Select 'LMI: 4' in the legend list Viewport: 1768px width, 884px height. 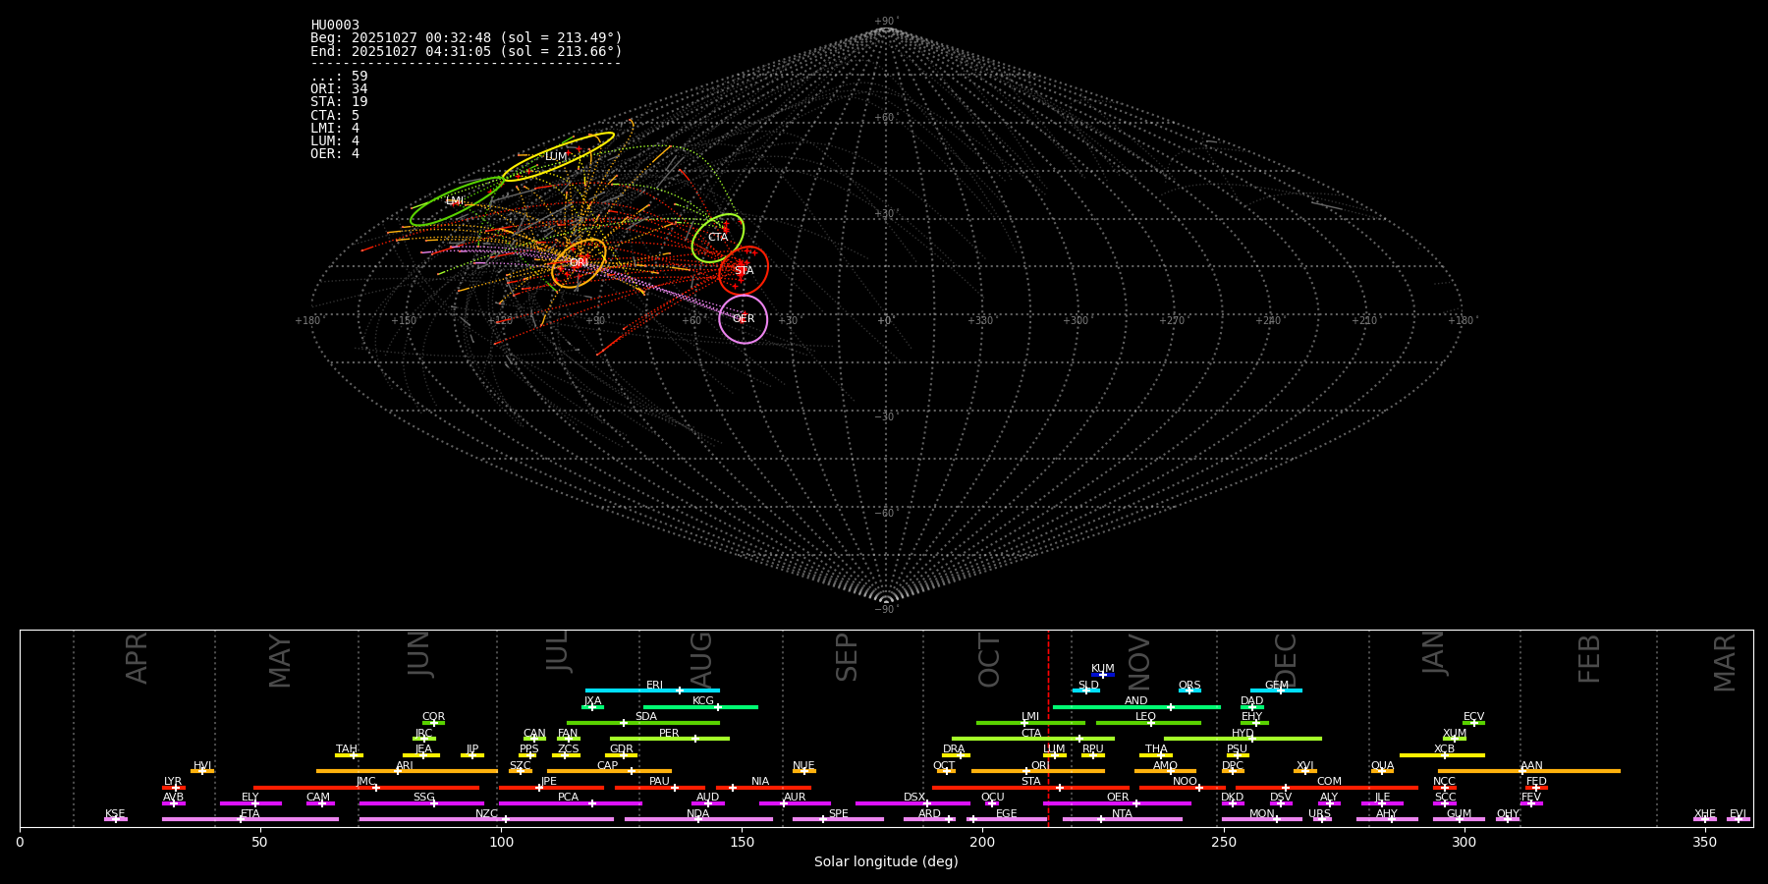coord(335,129)
